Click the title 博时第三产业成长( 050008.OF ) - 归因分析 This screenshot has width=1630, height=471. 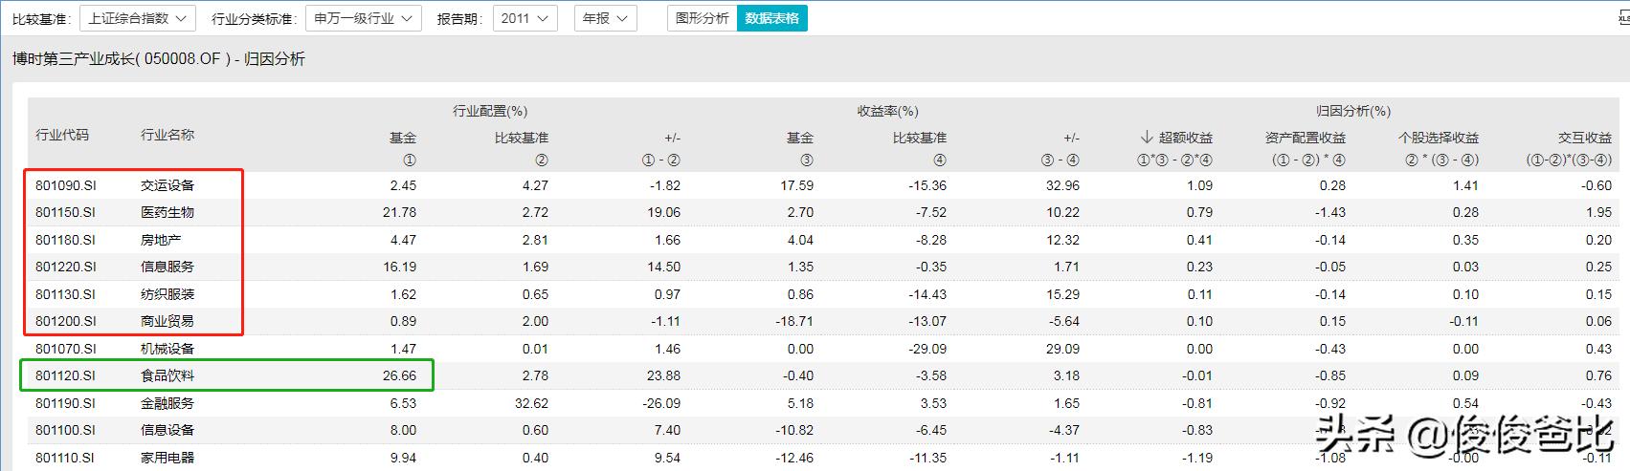159,59
